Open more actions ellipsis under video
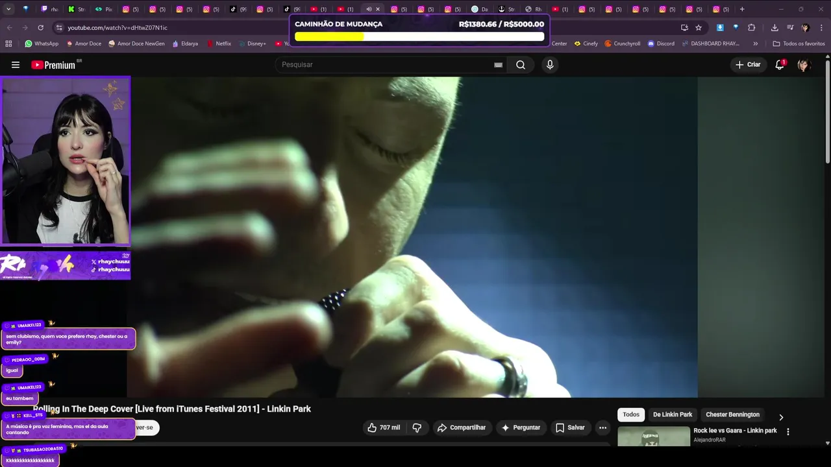Screen dimensions: 831x467 [602, 427]
